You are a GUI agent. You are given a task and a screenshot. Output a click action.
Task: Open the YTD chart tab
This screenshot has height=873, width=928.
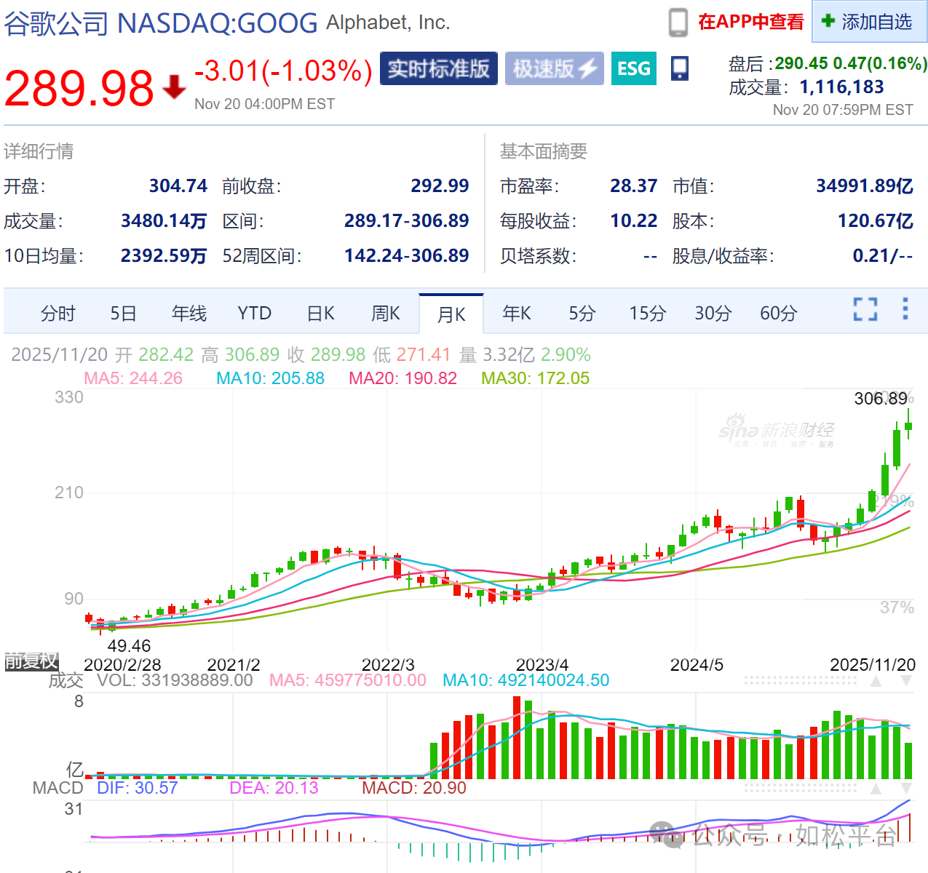click(x=254, y=314)
